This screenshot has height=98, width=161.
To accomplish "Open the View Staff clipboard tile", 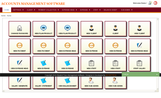I will pyautogui.click(x=115, y=64).
